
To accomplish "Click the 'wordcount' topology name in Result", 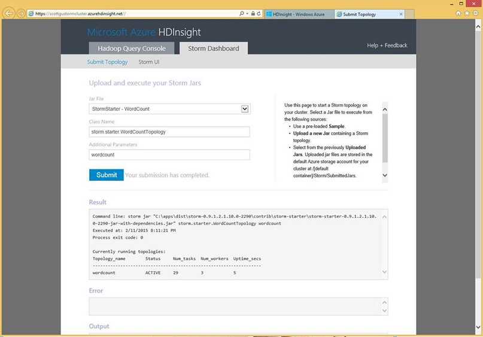I will 104,272.
